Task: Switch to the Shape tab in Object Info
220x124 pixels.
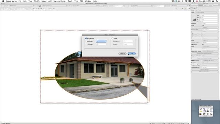Action: [200, 5]
